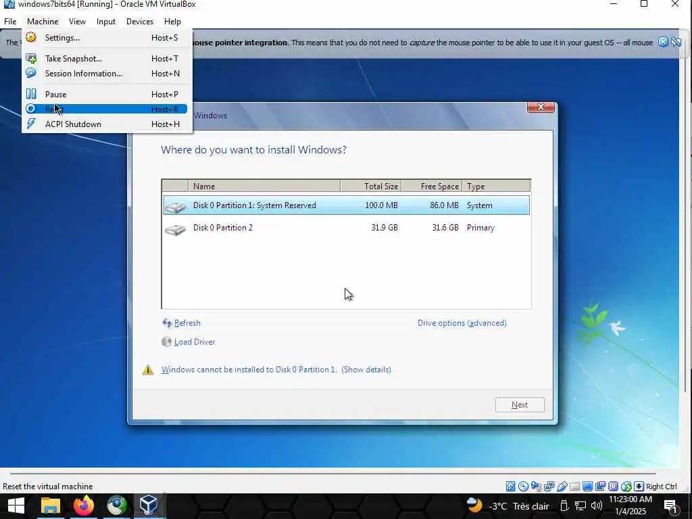Click the Right Ctrl host key label
This screenshot has width=692, height=519.
[661, 487]
